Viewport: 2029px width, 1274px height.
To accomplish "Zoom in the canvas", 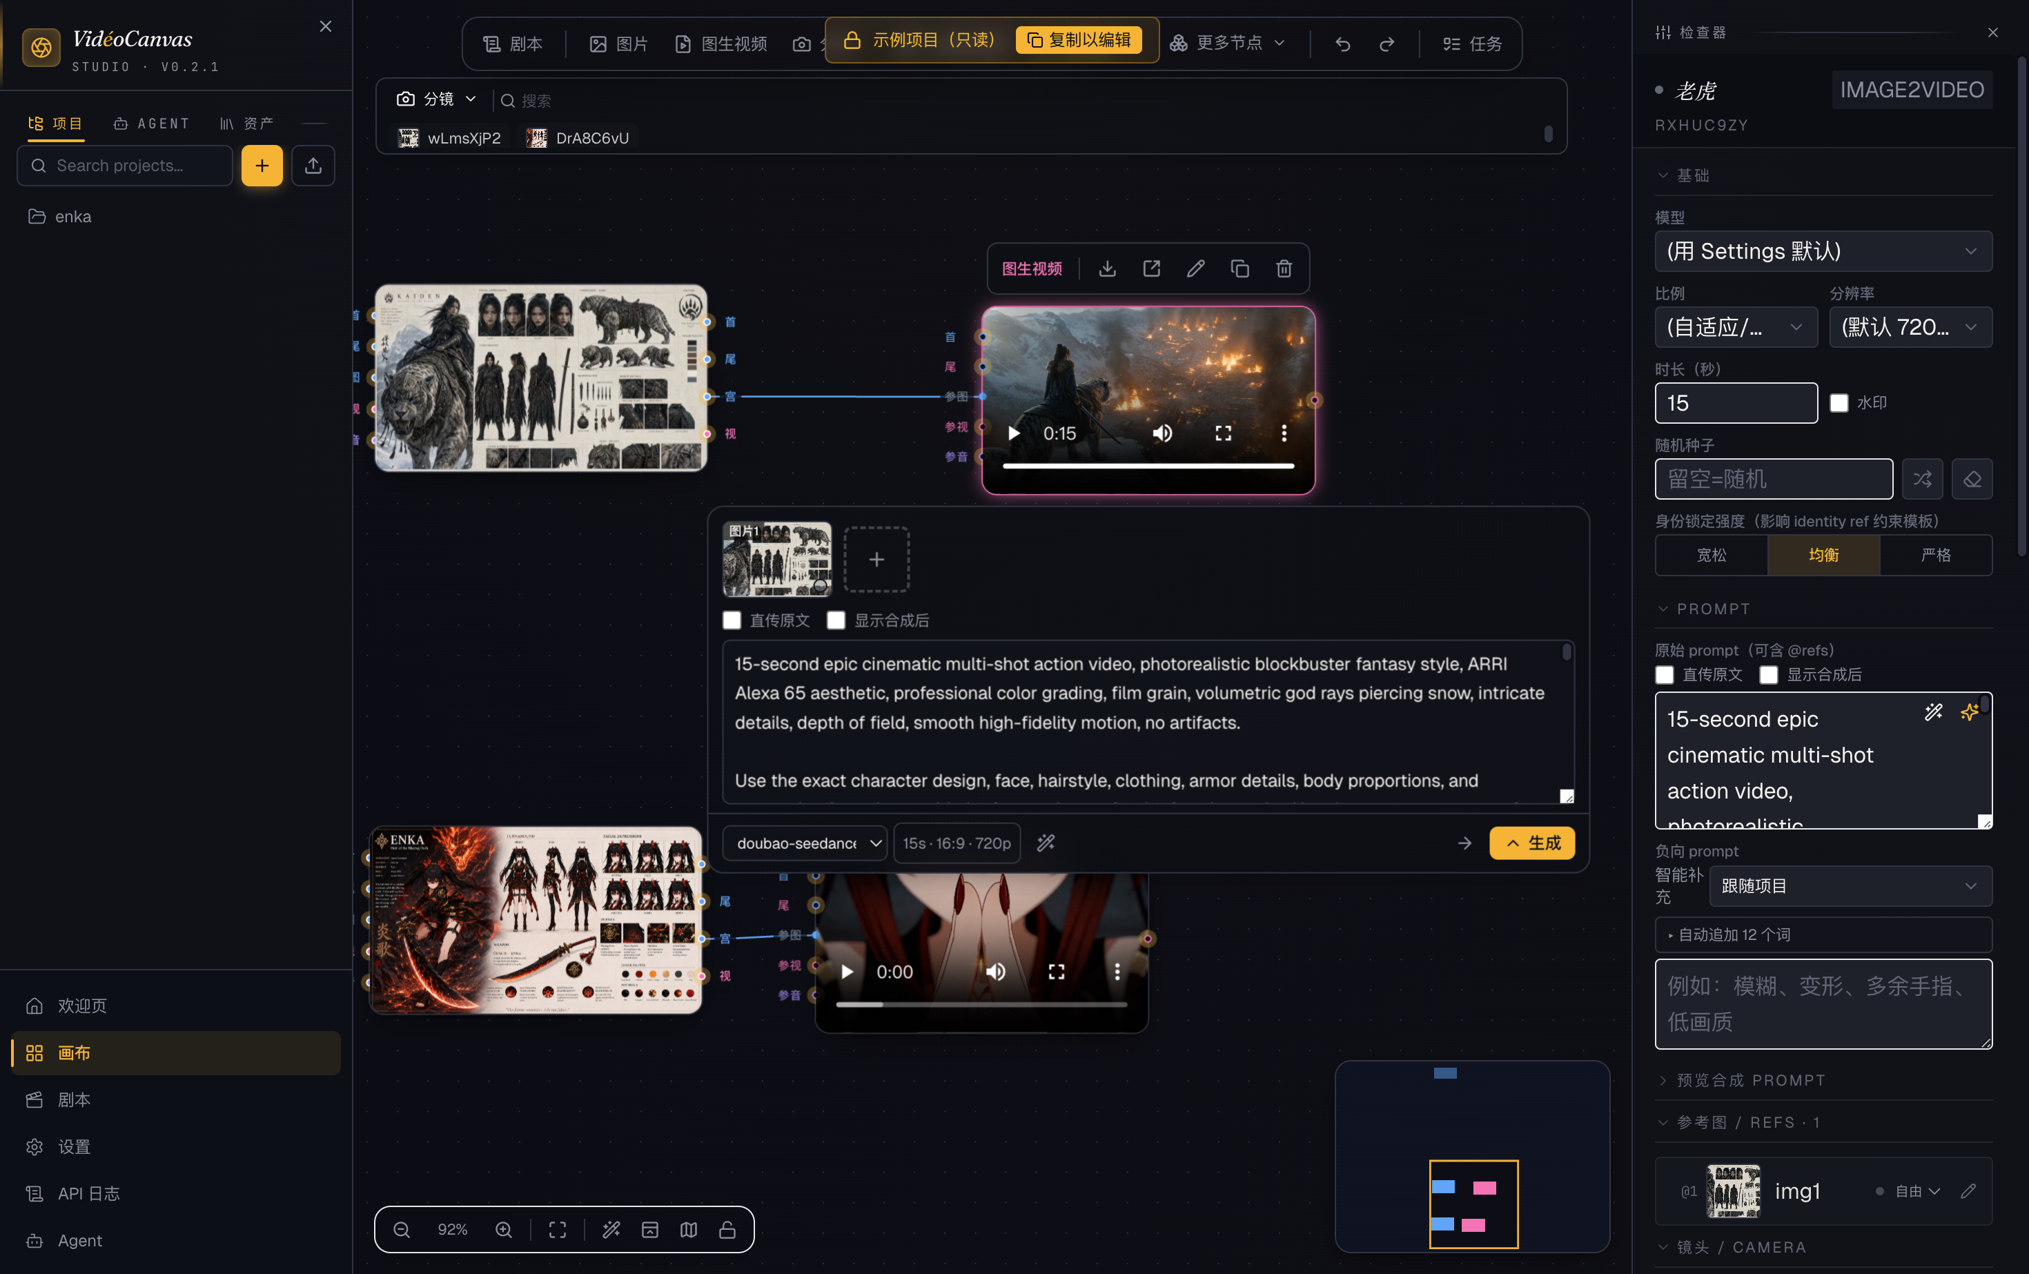I will [x=504, y=1229].
